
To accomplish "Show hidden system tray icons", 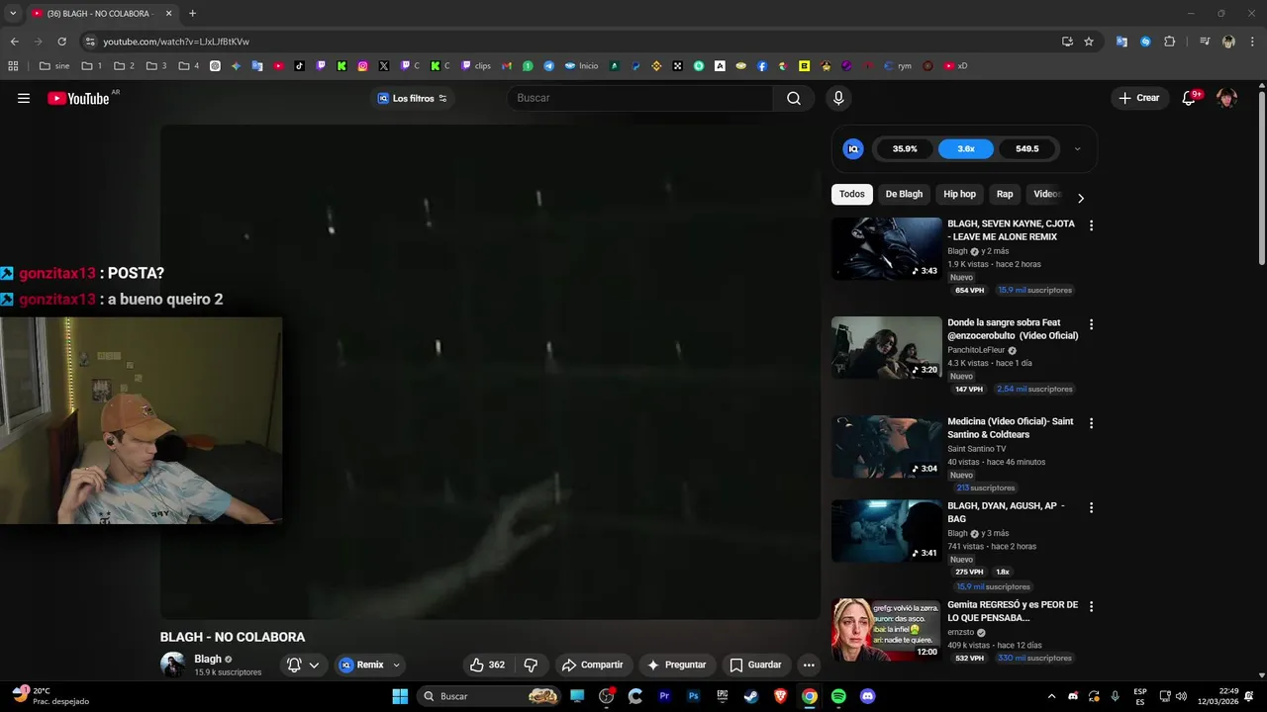I will tap(1051, 696).
